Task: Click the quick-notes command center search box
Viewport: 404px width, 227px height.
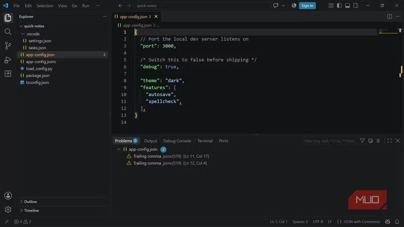Action: [x=202, y=6]
